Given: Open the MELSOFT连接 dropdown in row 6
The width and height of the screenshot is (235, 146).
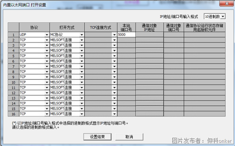Looking at the screenshot, I should 82,61.
